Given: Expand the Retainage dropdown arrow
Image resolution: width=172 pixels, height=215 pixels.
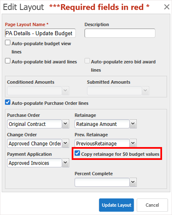Looking at the screenshot, I should click(x=133, y=124).
